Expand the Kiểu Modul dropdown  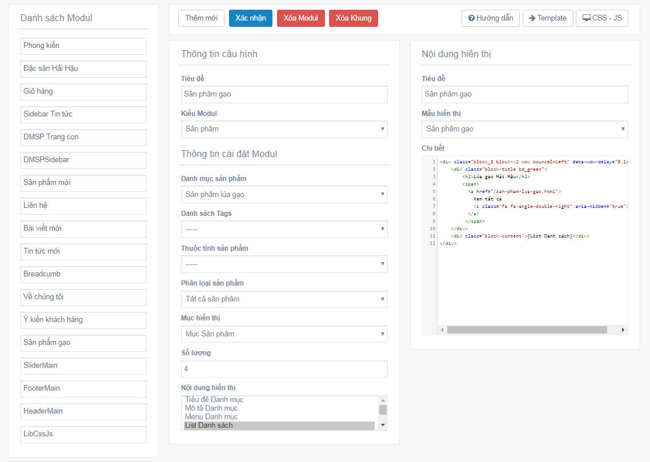284,129
